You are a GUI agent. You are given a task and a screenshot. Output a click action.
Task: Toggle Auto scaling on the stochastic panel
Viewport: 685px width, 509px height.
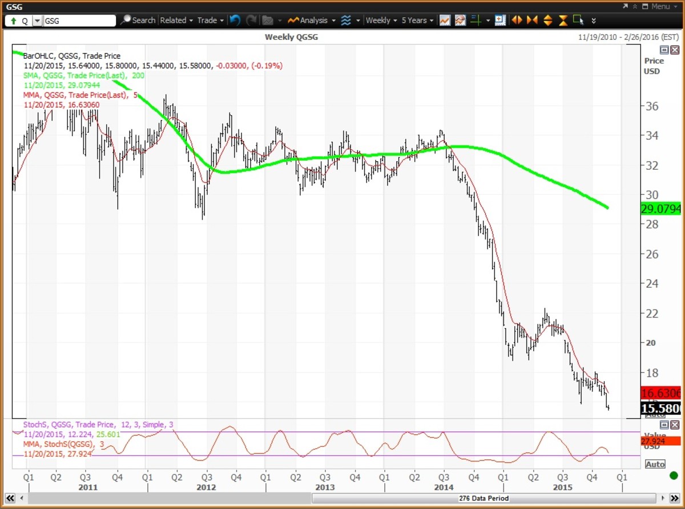click(x=655, y=464)
